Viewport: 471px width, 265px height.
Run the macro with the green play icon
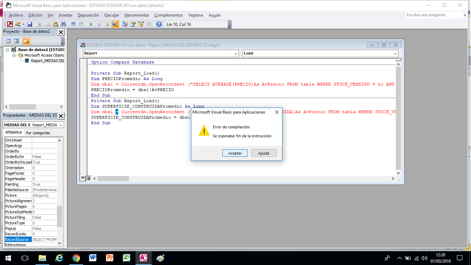(x=91, y=24)
